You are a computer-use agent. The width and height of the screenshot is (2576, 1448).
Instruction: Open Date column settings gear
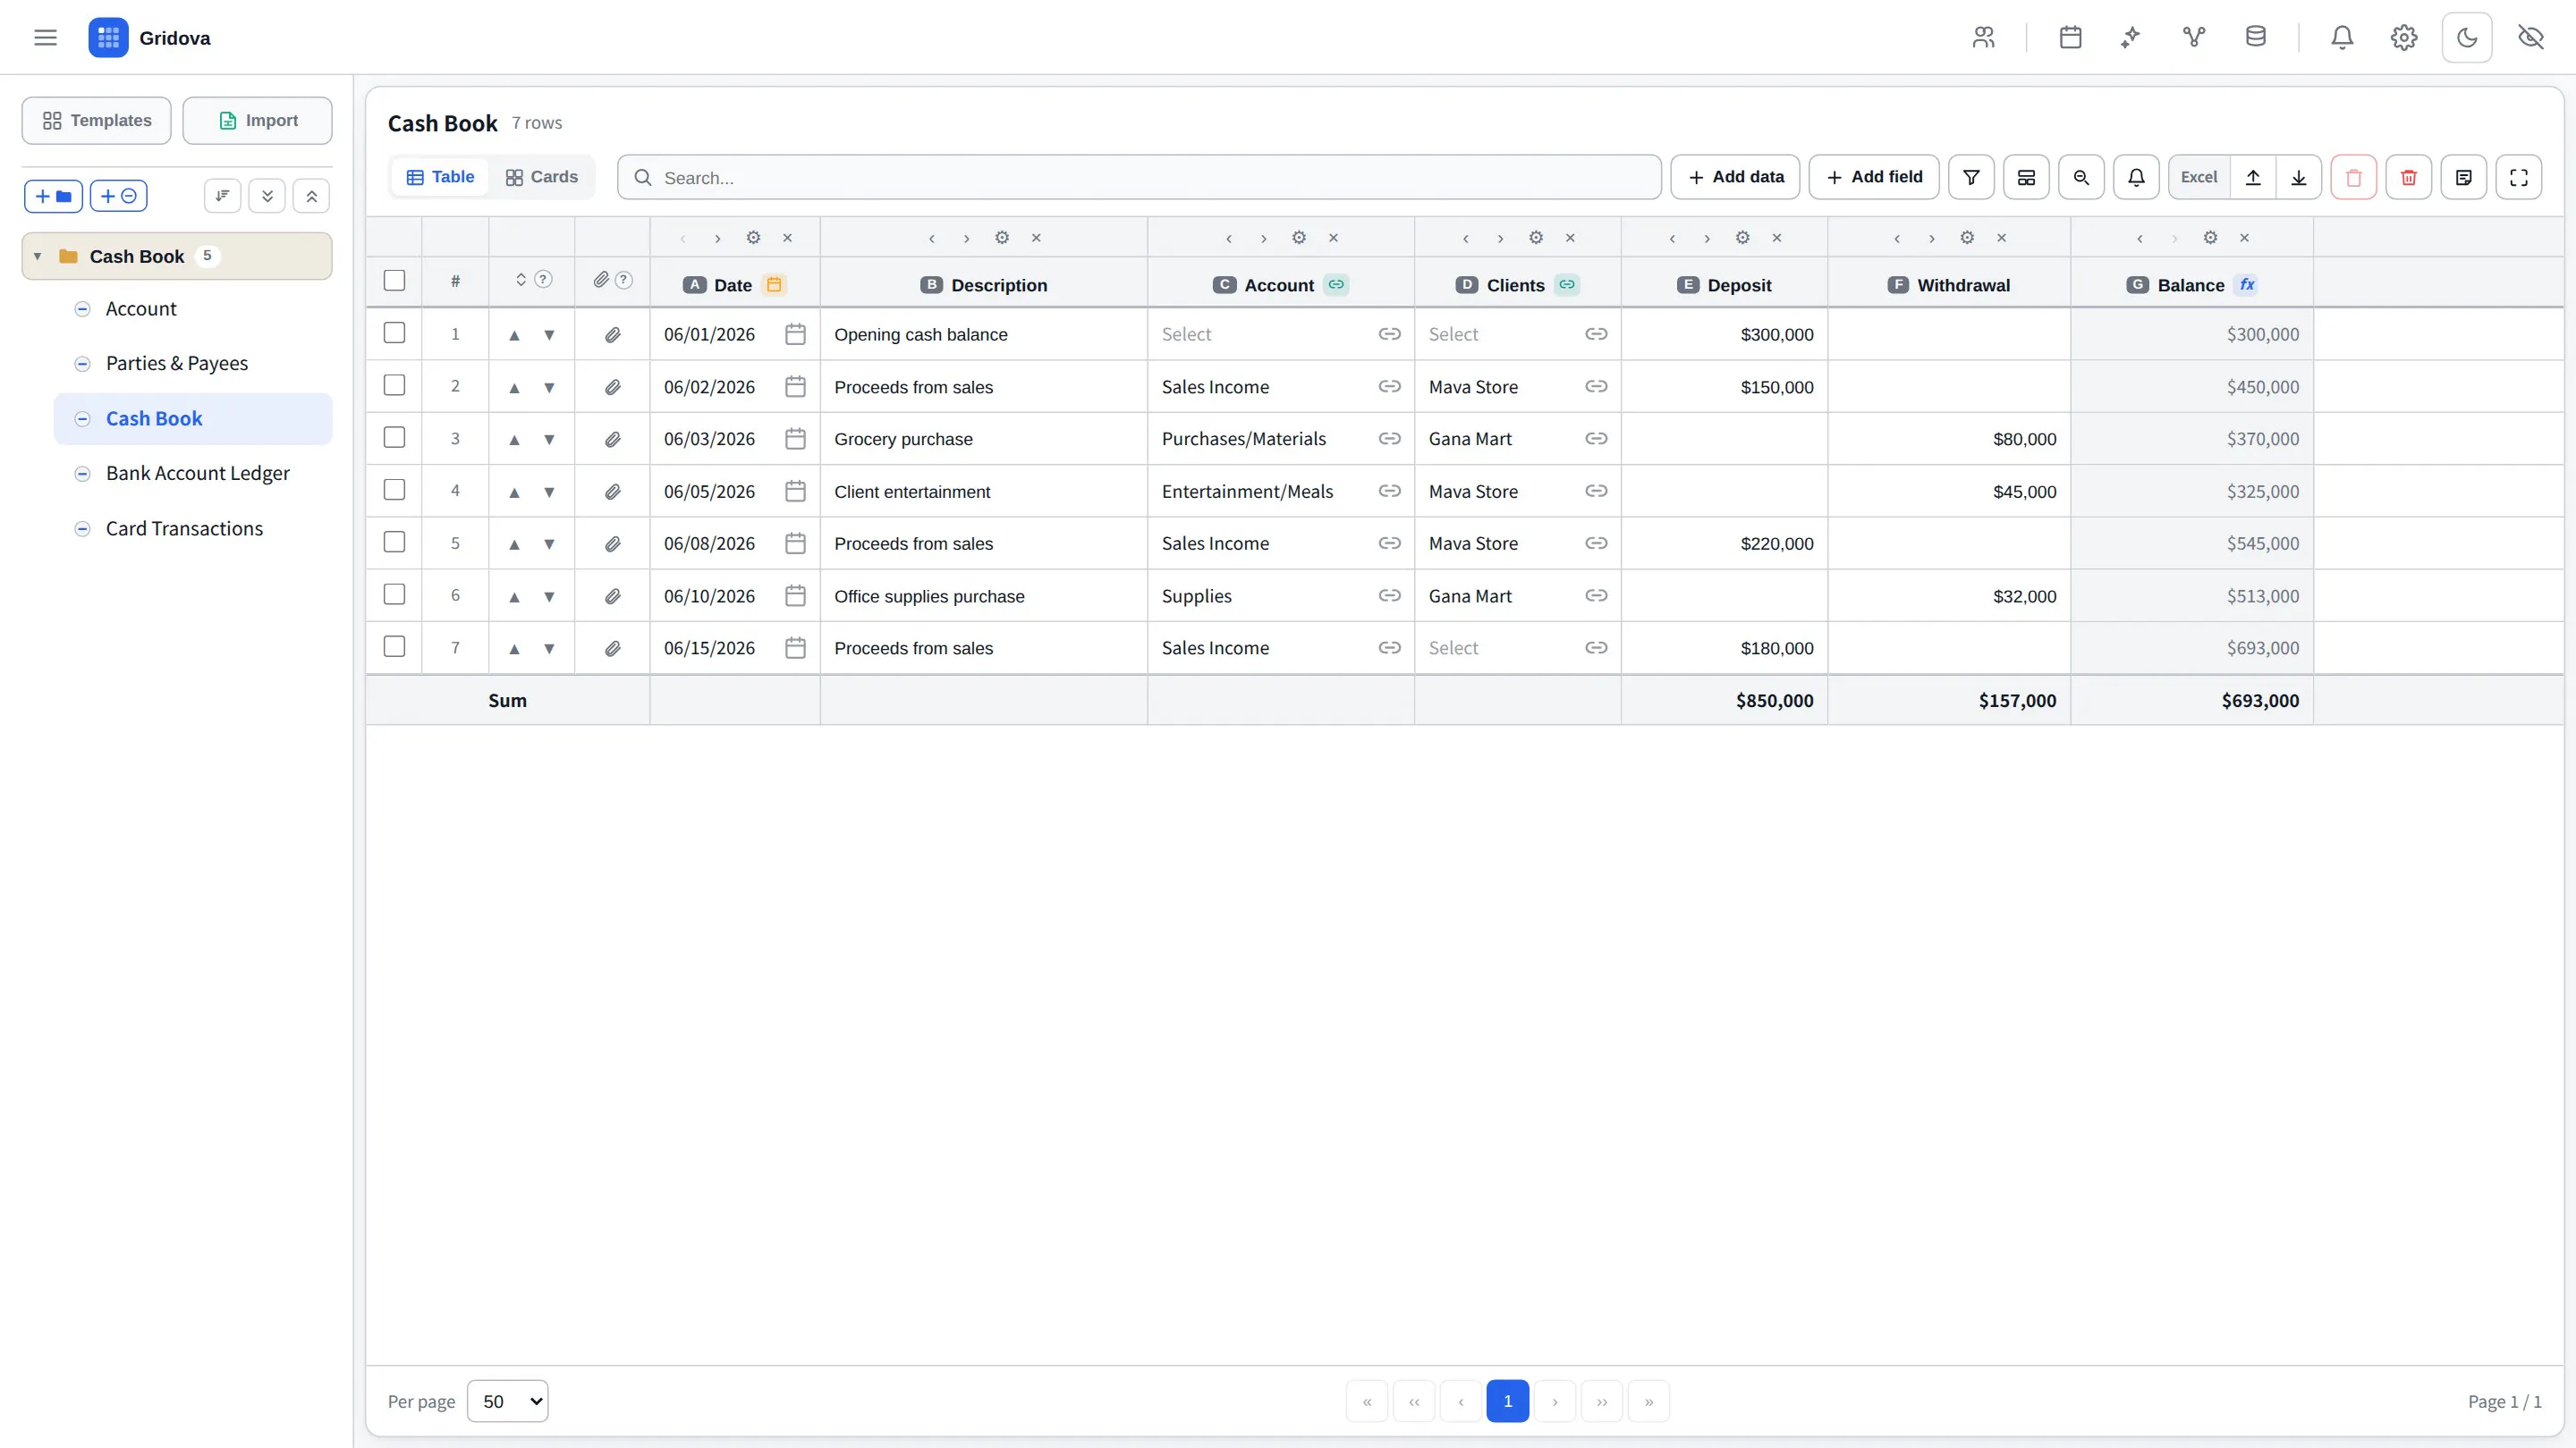[753, 237]
